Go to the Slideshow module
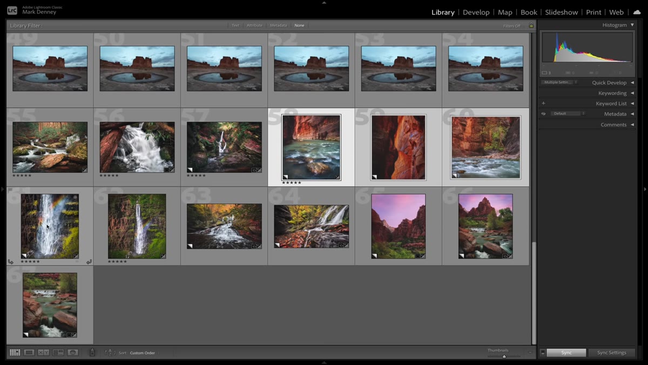This screenshot has height=365, width=648. (x=562, y=12)
